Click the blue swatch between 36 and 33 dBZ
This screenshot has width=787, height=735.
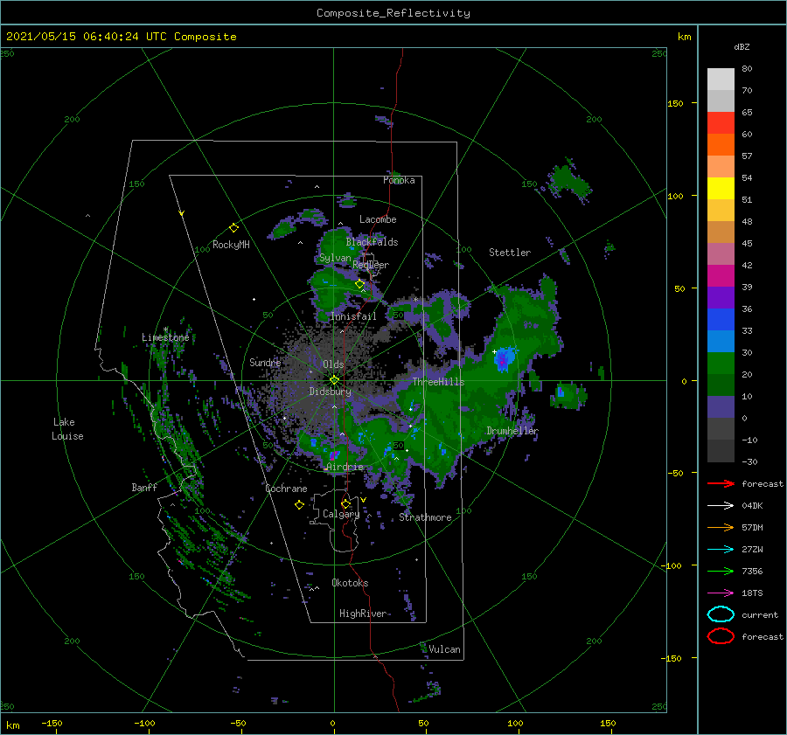click(721, 319)
